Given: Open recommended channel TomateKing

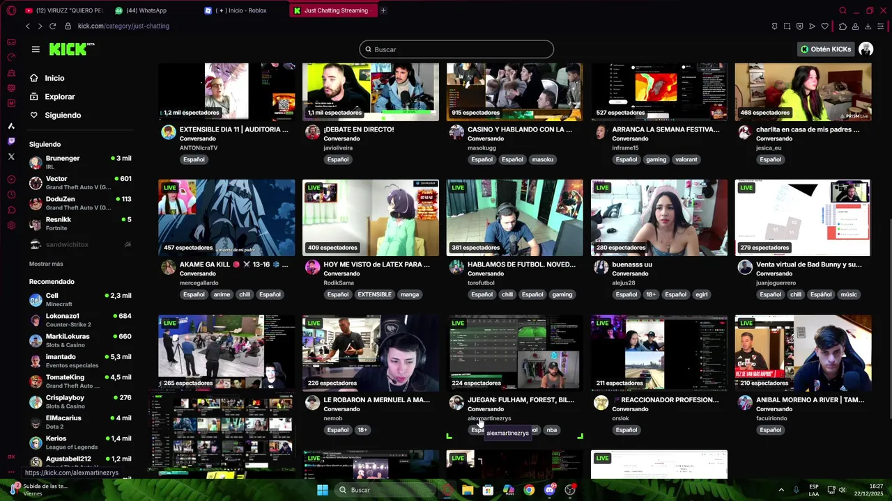Looking at the screenshot, I should click(80, 381).
